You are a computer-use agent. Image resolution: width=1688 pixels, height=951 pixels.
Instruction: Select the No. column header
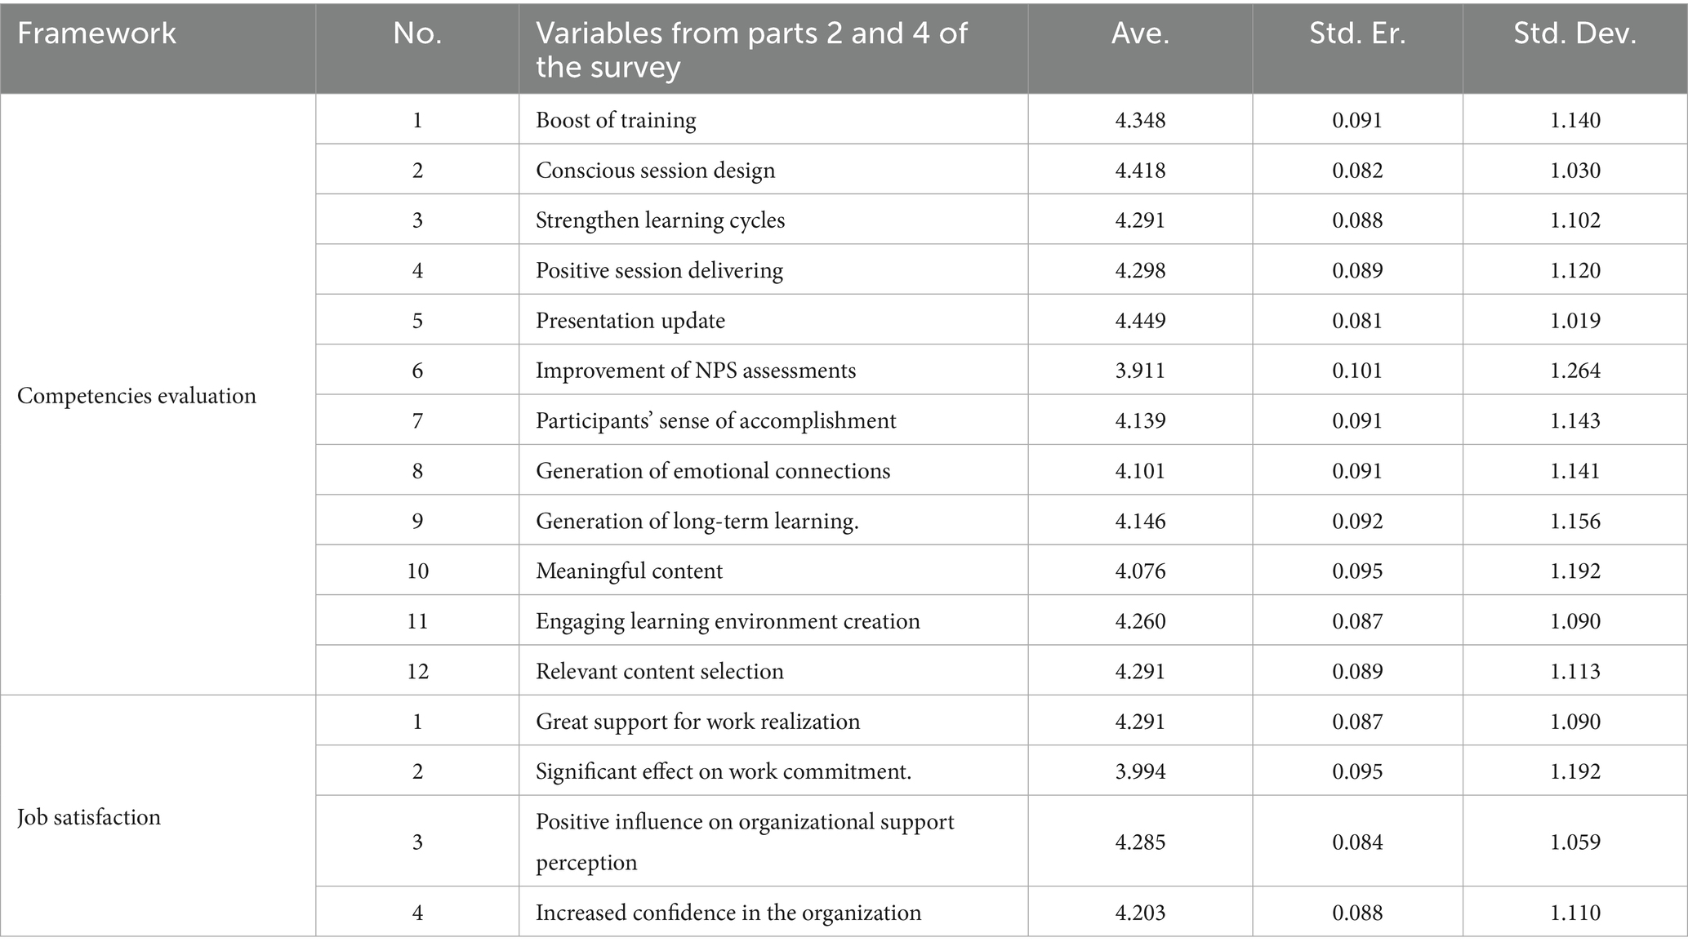[417, 33]
